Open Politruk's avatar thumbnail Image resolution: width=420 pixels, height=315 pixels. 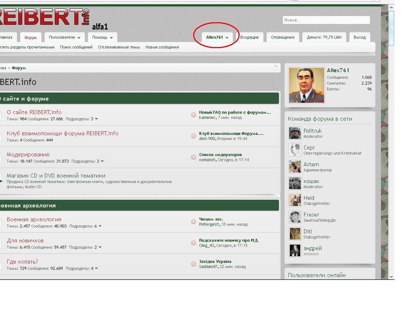tap(295, 133)
